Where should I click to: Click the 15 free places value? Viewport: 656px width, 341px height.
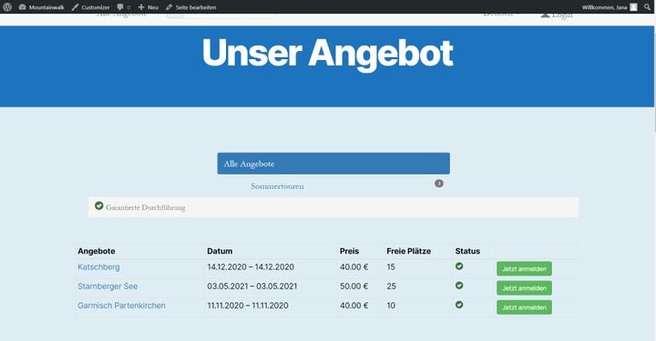pyautogui.click(x=391, y=266)
